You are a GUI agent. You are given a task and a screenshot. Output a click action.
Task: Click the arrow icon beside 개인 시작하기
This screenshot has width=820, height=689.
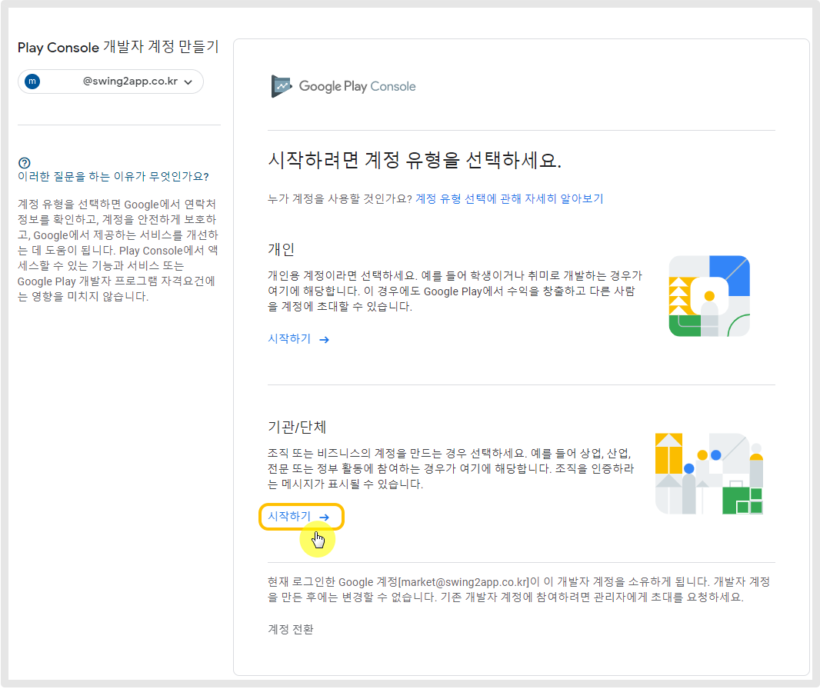click(x=324, y=339)
